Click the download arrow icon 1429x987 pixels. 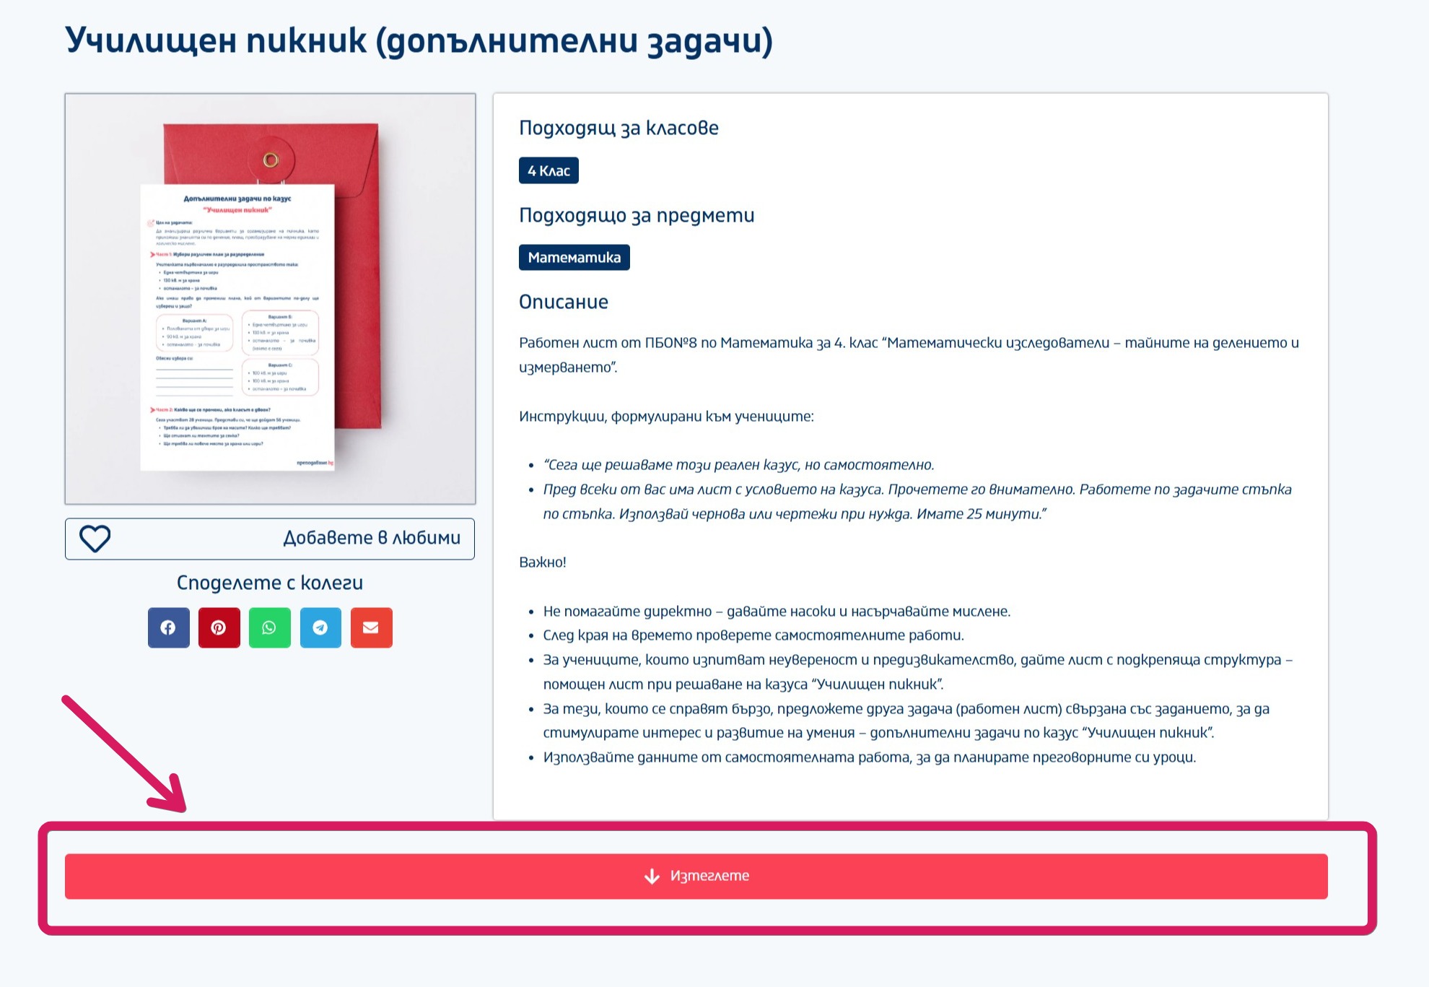tap(652, 876)
